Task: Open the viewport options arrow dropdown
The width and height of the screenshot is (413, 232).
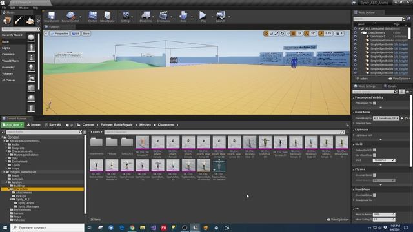Action: pos(46,34)
